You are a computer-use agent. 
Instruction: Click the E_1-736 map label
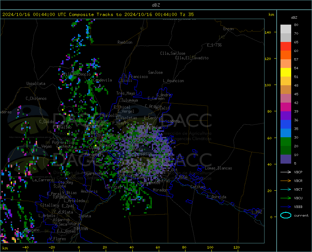point(214,45)
